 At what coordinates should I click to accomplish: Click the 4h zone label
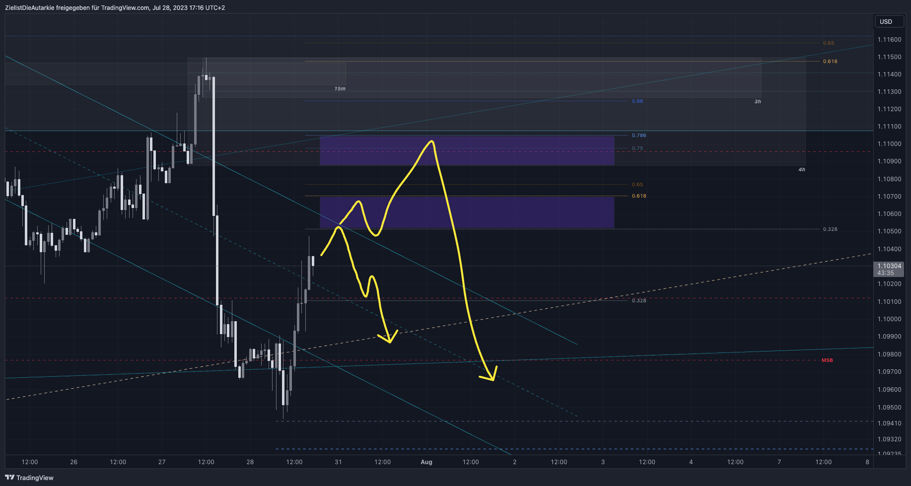802,170
